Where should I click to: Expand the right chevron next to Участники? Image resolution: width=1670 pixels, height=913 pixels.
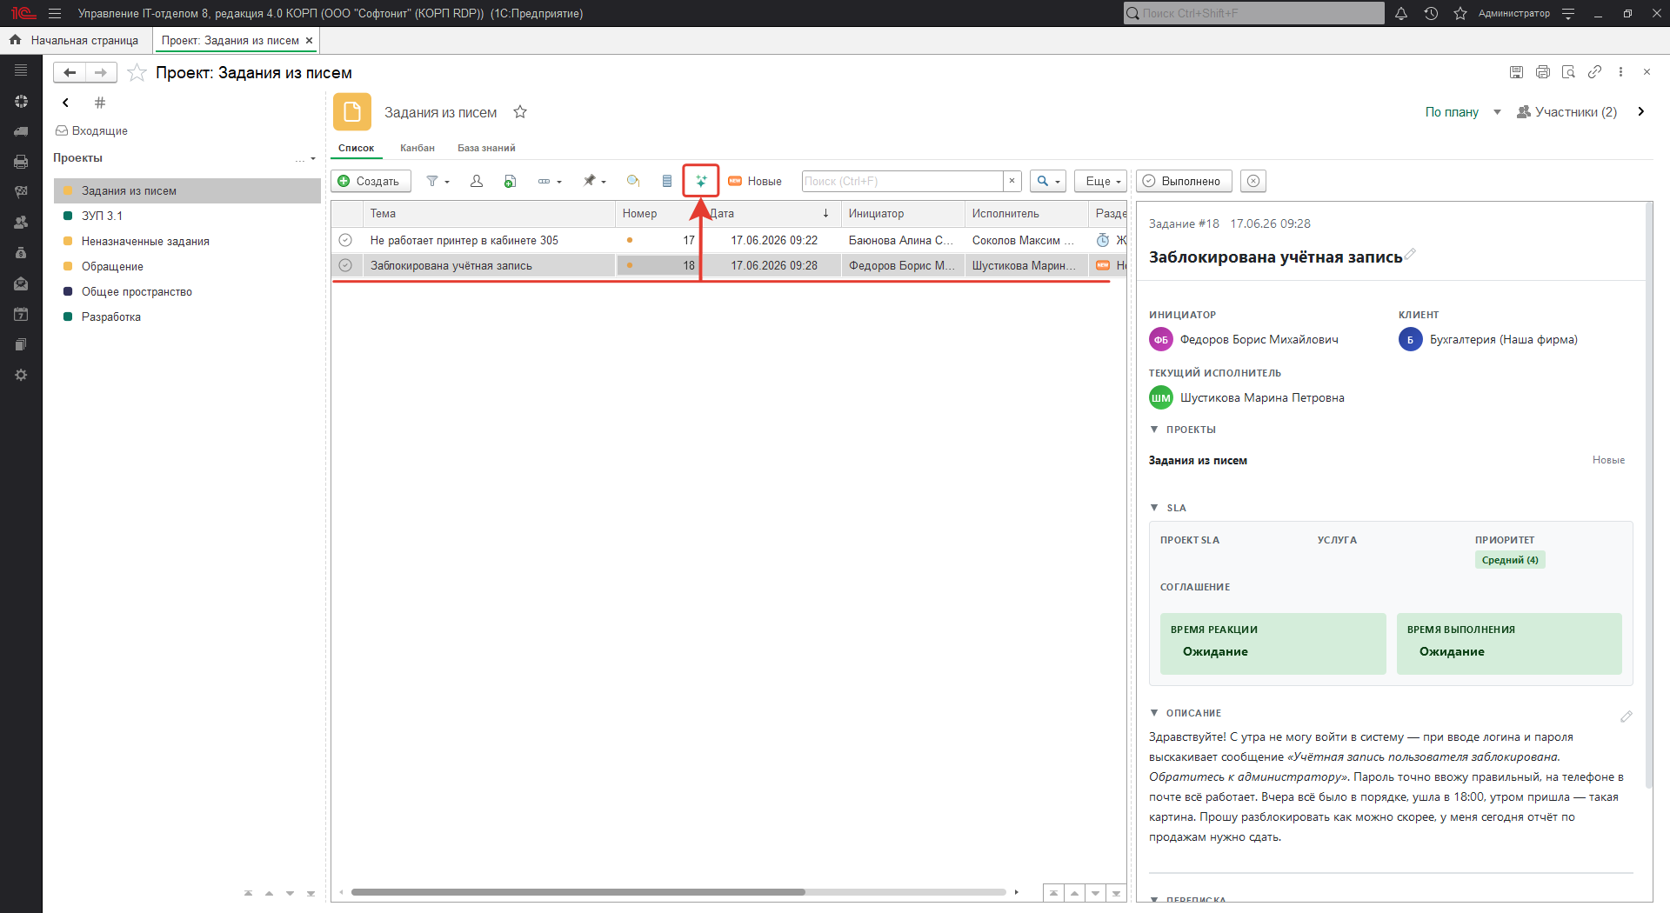pyautogui.click(x=1640, y=111)
